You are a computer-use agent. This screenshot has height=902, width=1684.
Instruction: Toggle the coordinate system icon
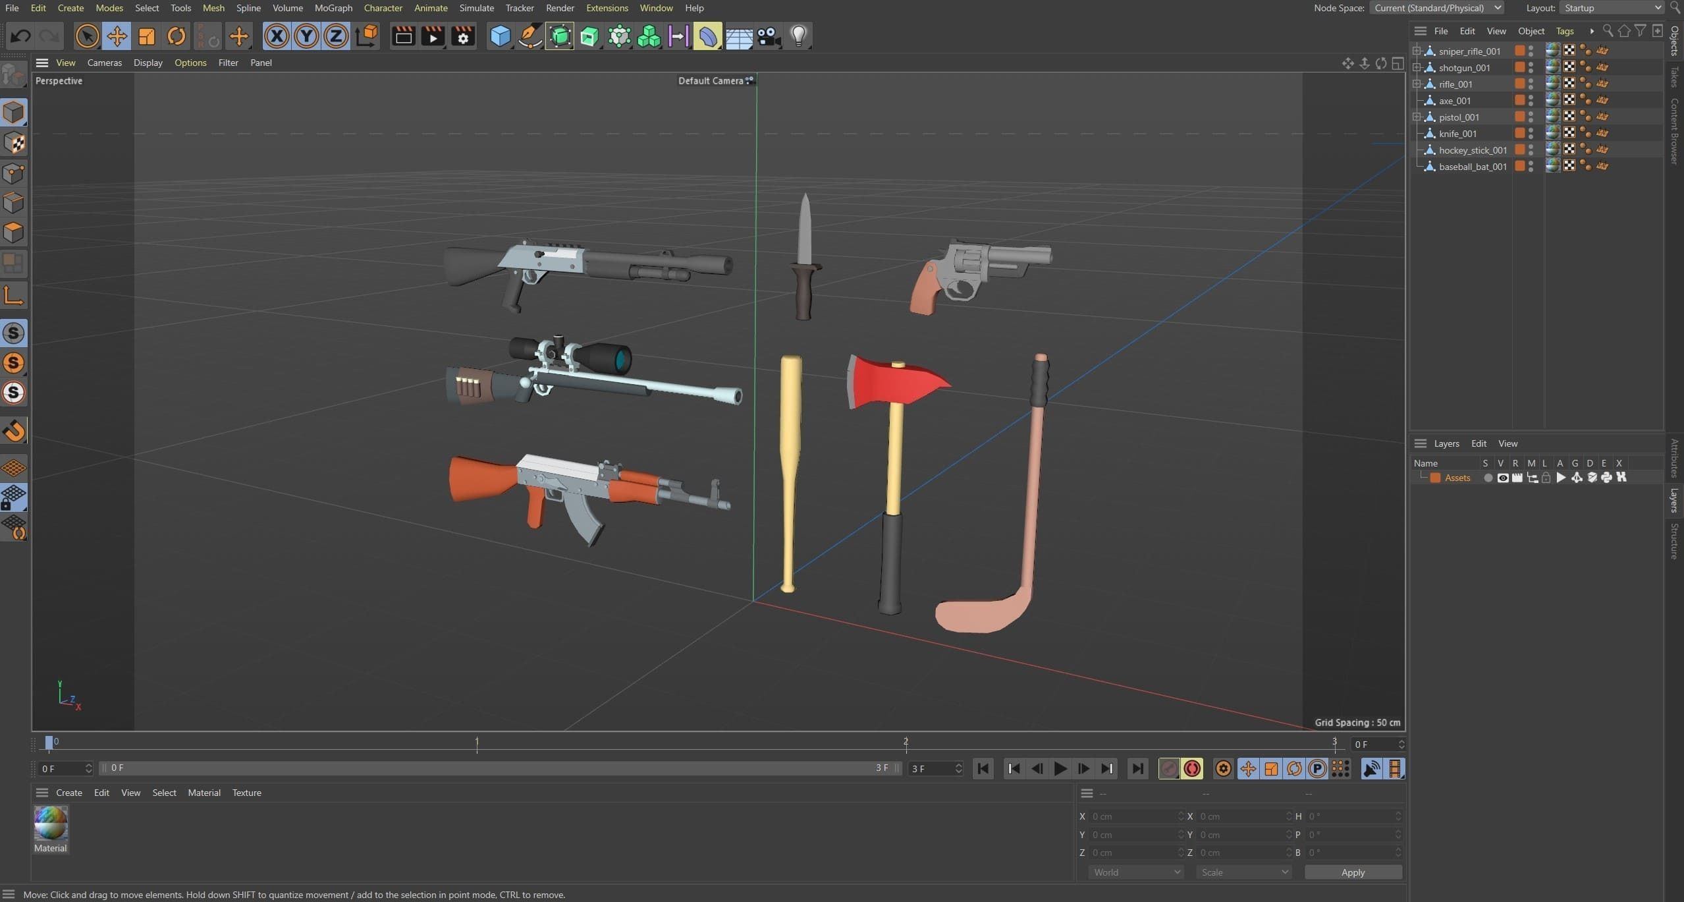tap(366, 36)
